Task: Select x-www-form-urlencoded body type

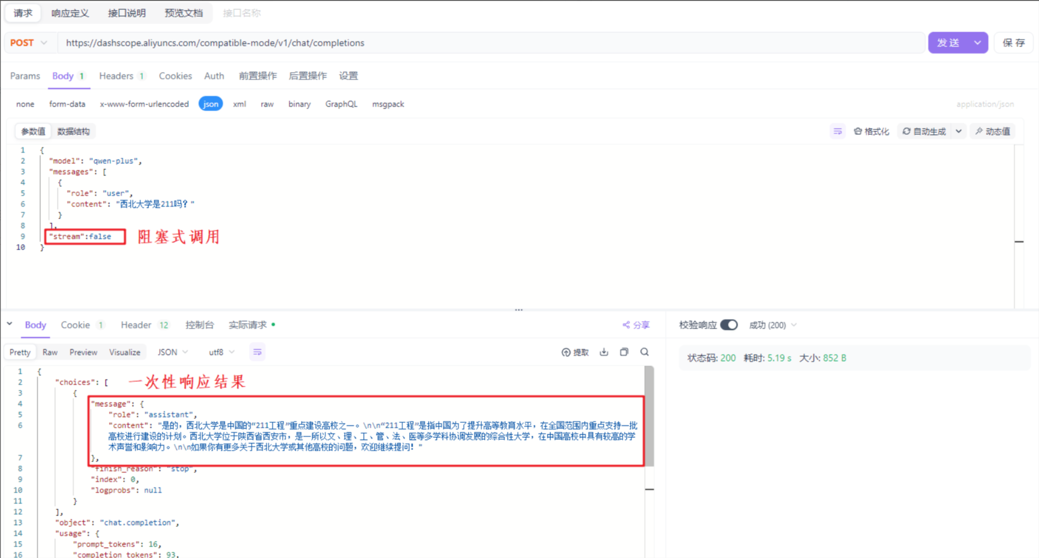Action: (x=144, y=104)
